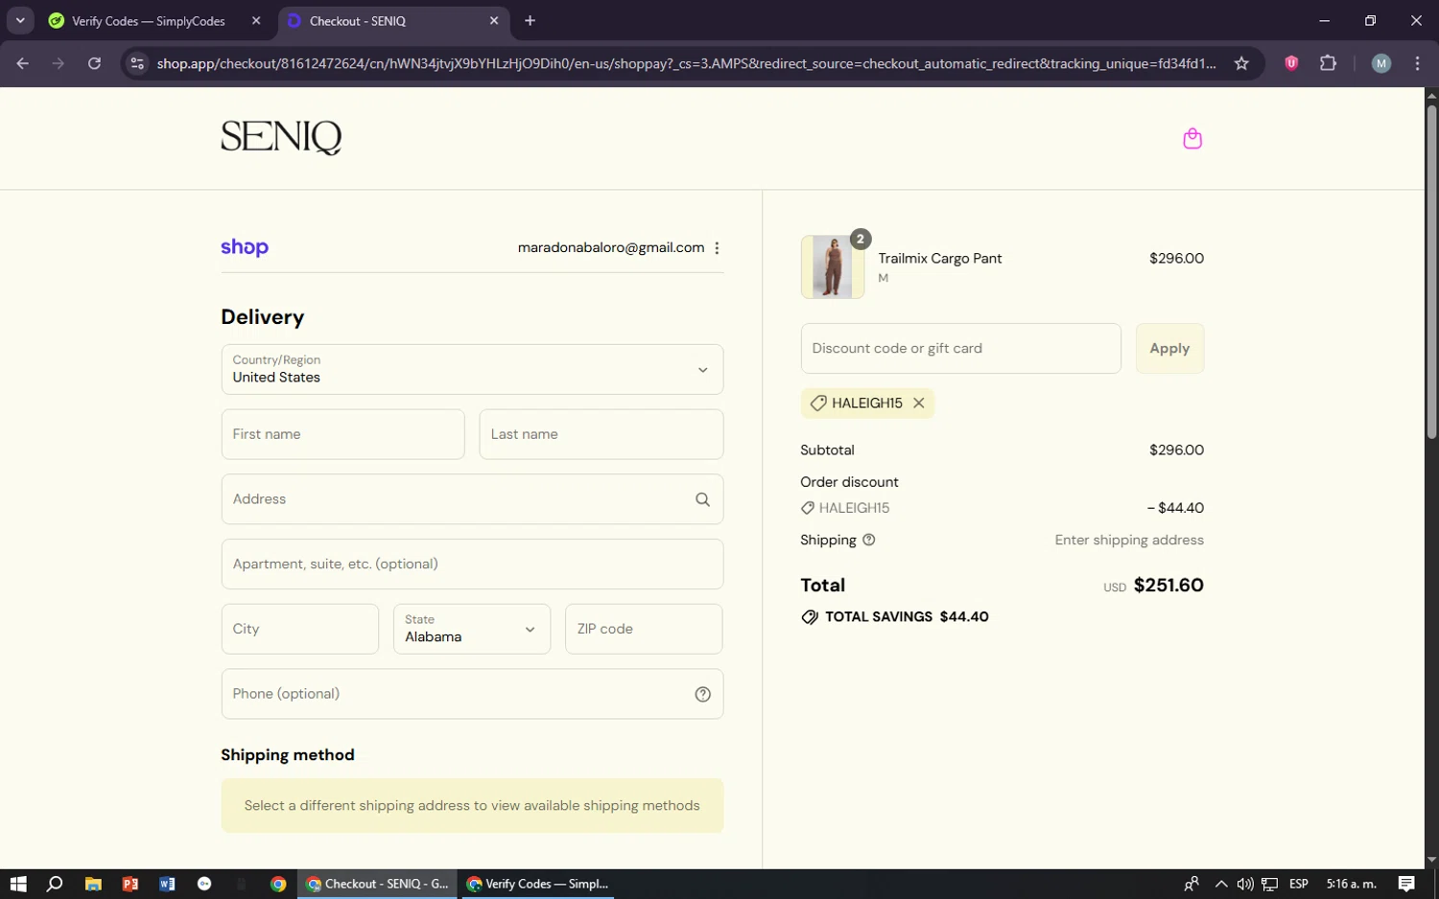Open the State dropdown showing Alabama

472,629
